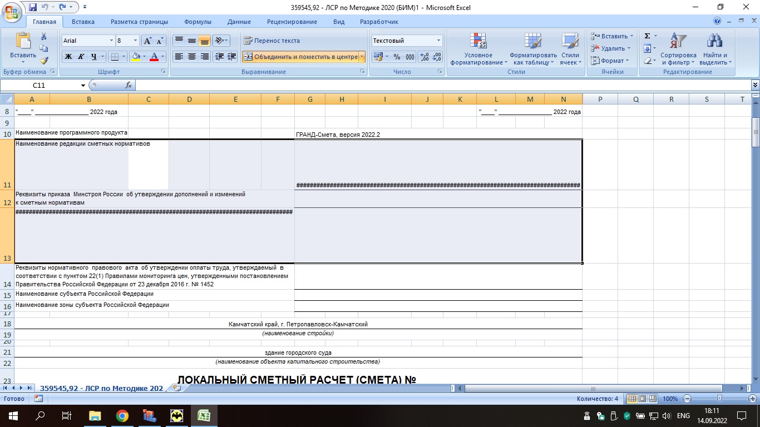Open File Explorer from the taskbar

pos(95,415)
